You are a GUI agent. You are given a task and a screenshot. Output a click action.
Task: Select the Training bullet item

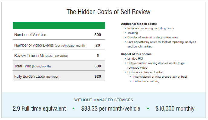coord(133,33)
